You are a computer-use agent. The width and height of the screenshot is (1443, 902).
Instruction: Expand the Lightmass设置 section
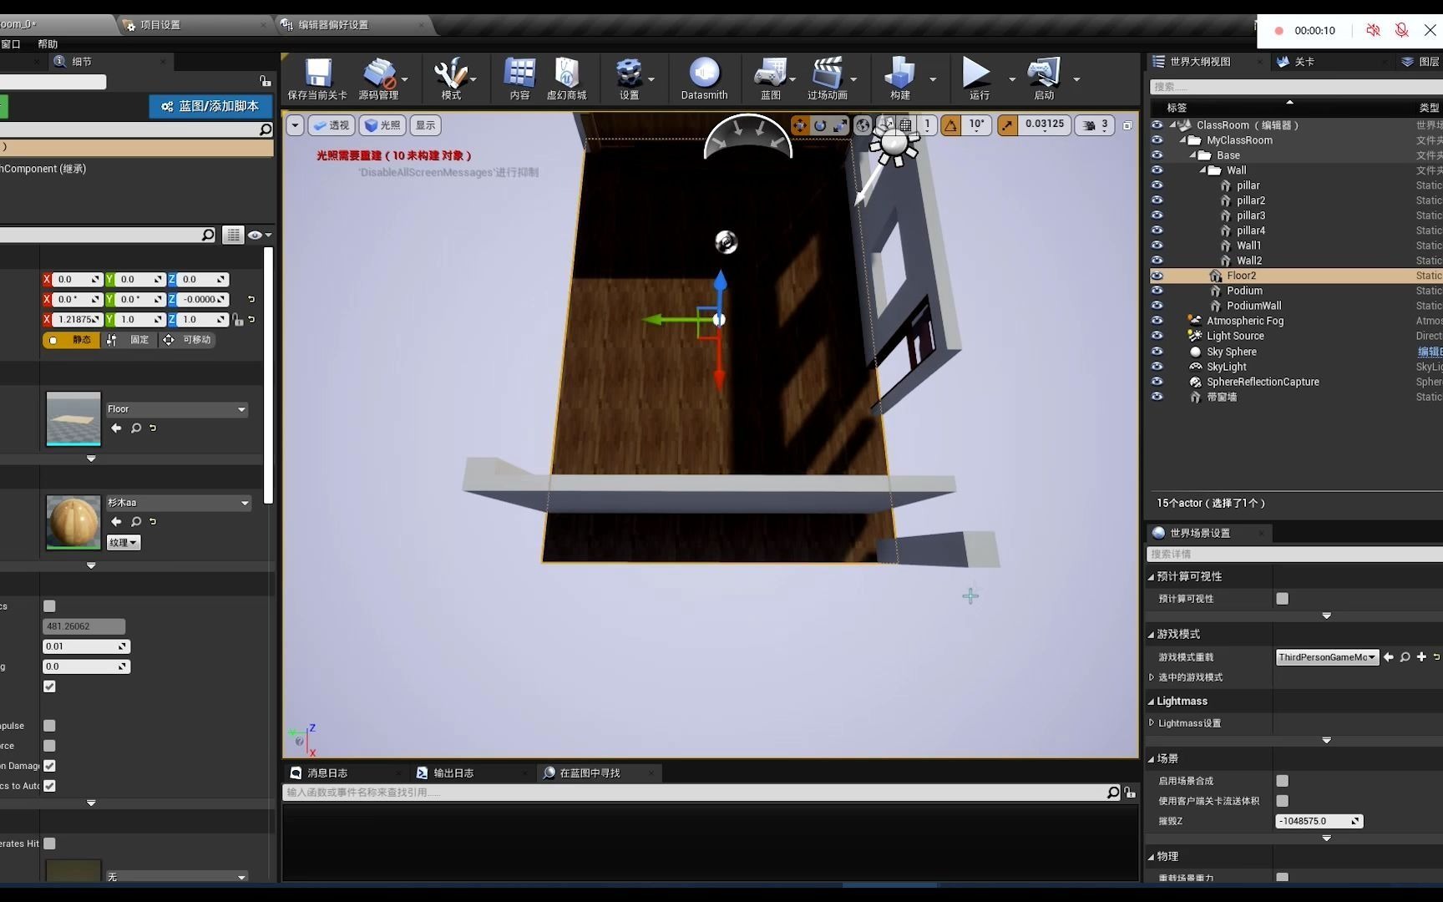point(1152,722)
